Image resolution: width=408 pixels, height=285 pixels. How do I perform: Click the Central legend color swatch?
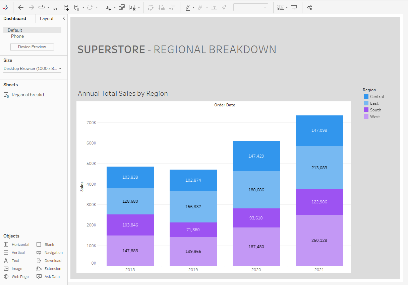(366, 96)
